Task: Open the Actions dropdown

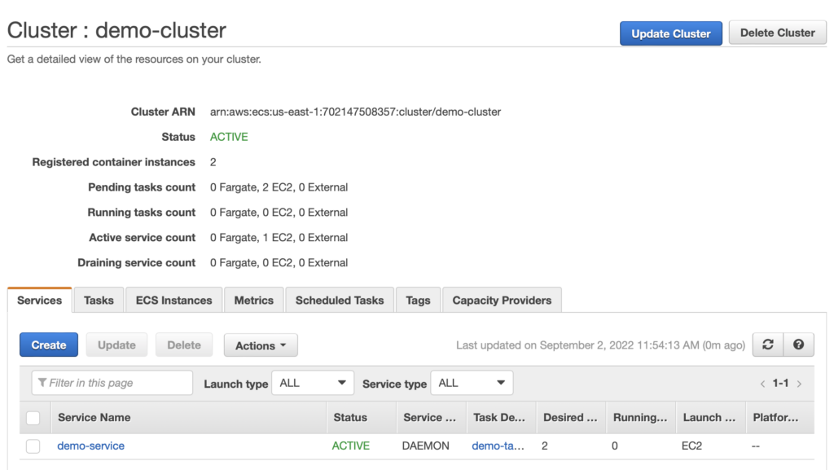Action: 261,345
